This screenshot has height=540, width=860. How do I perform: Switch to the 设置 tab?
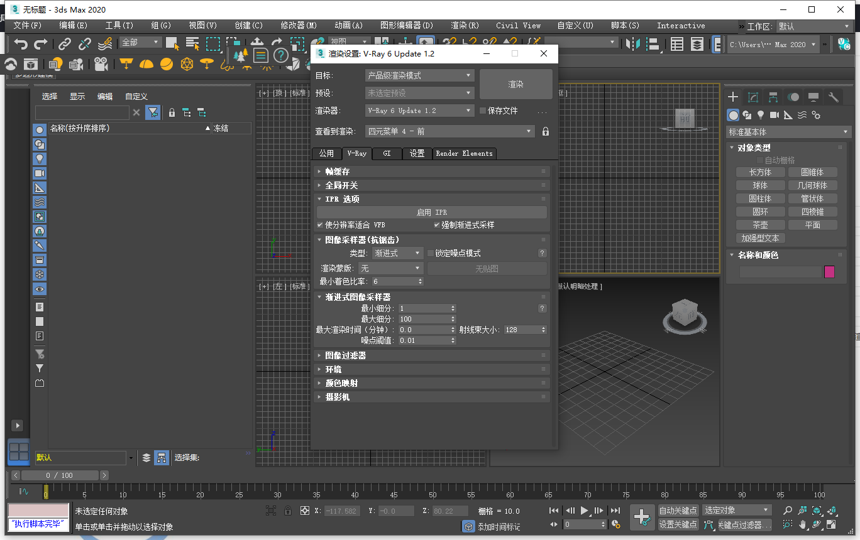(x=417, y=153)
